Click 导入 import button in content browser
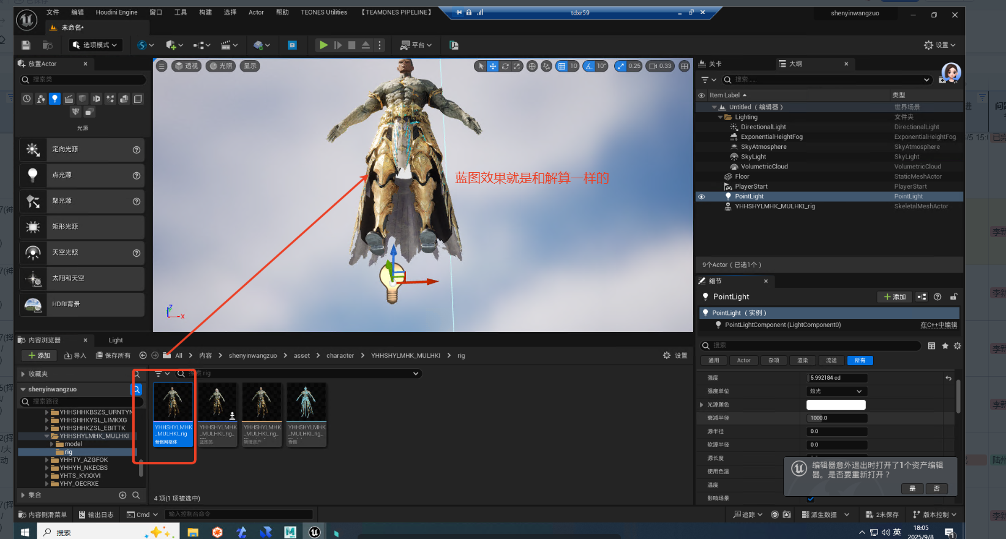 click(x=75, y=356)
